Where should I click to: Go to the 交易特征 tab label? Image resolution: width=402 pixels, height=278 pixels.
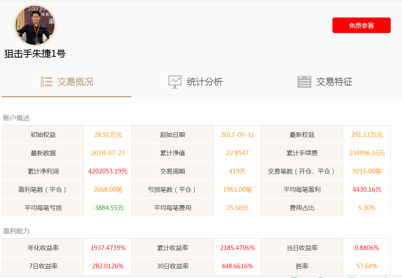[x=334, y=82]
